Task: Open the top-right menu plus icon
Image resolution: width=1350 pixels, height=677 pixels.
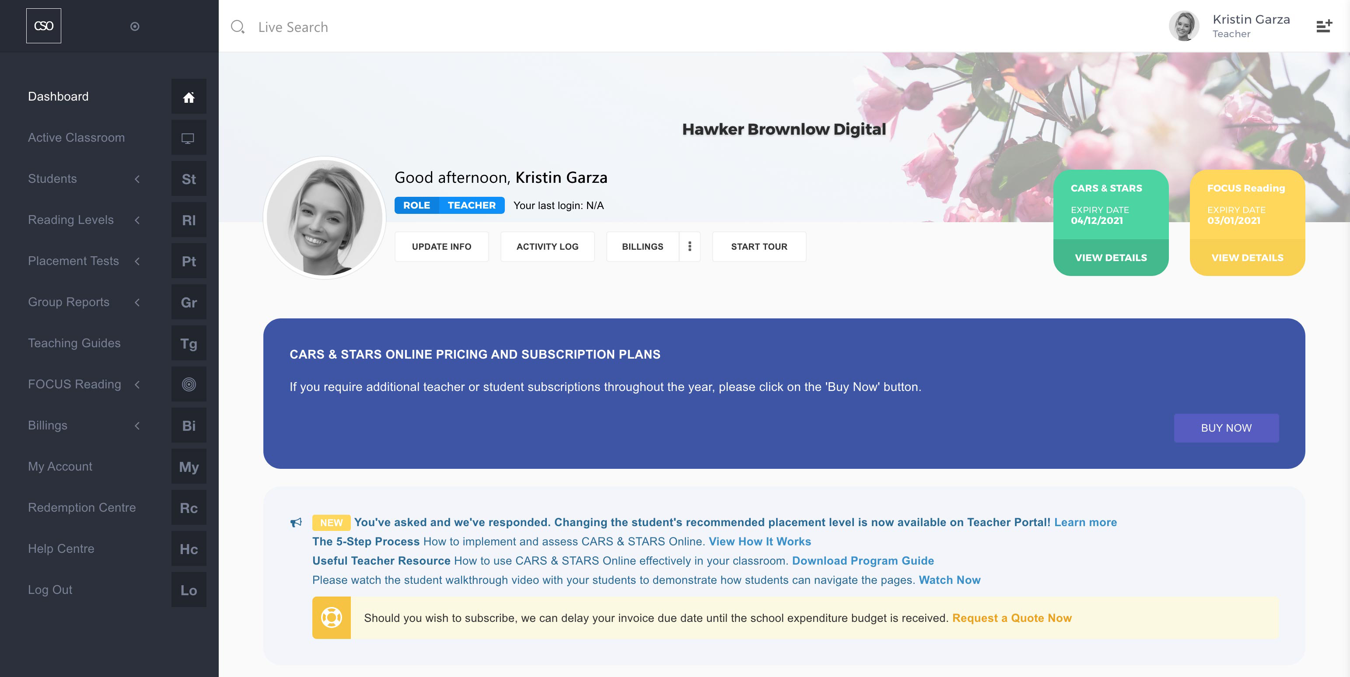Action: pos(1324,26)
